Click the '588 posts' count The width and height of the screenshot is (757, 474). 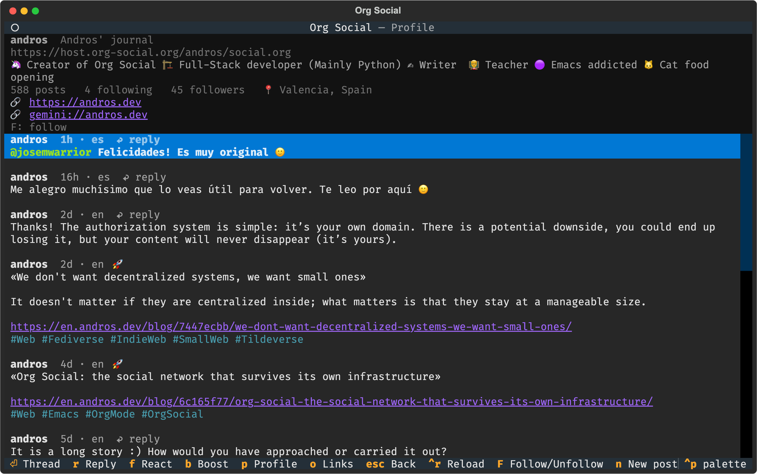[x=38, y=90]
